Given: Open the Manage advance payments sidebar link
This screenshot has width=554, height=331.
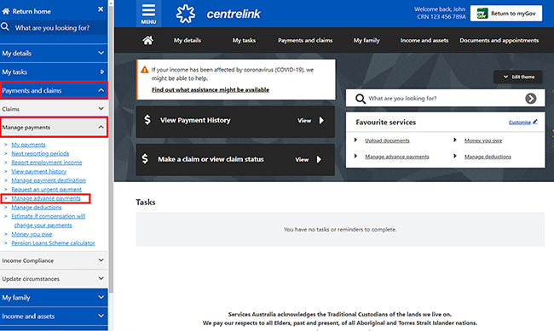Looking at the screenshot, I should tap(46, 198).
